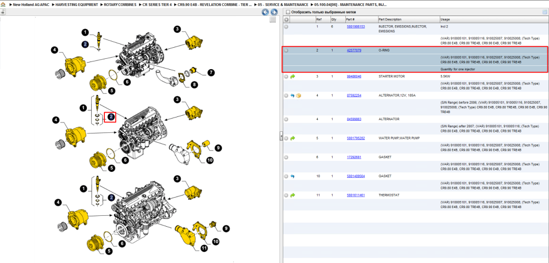Open part number 42577079 link
Viewport: 549px width, 263px height.
[354, 51]
